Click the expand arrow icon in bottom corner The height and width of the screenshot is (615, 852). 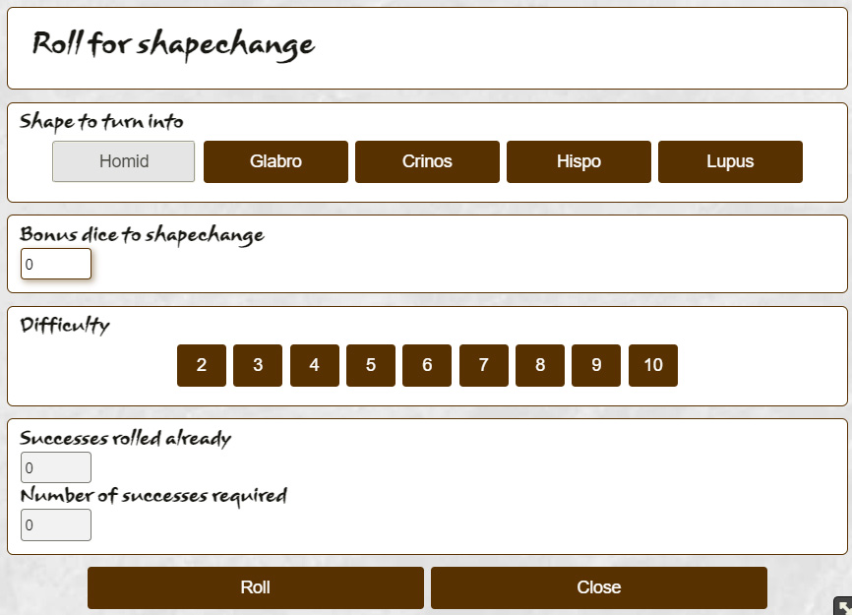[x=843, y=606]
